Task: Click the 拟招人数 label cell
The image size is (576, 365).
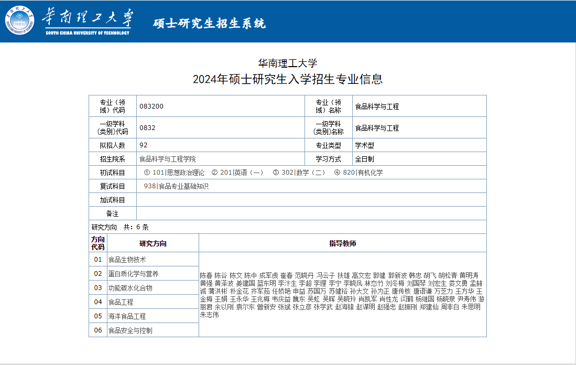Action: click(x=112, y=145)
